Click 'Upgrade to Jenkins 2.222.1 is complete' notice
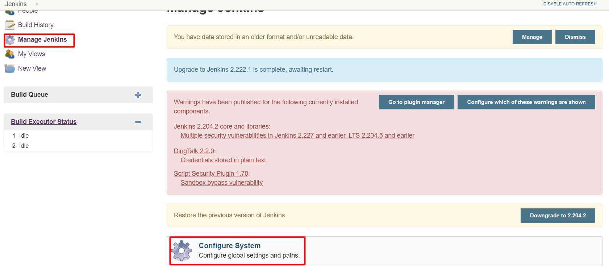Image resolution: width=609 pixels, height=267 pixels. 254,70
